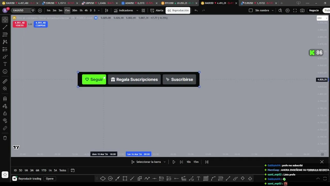Screen dimensions: 330x186
Task: Toggle the 1h timeframe button
Action: click(81, 10)
